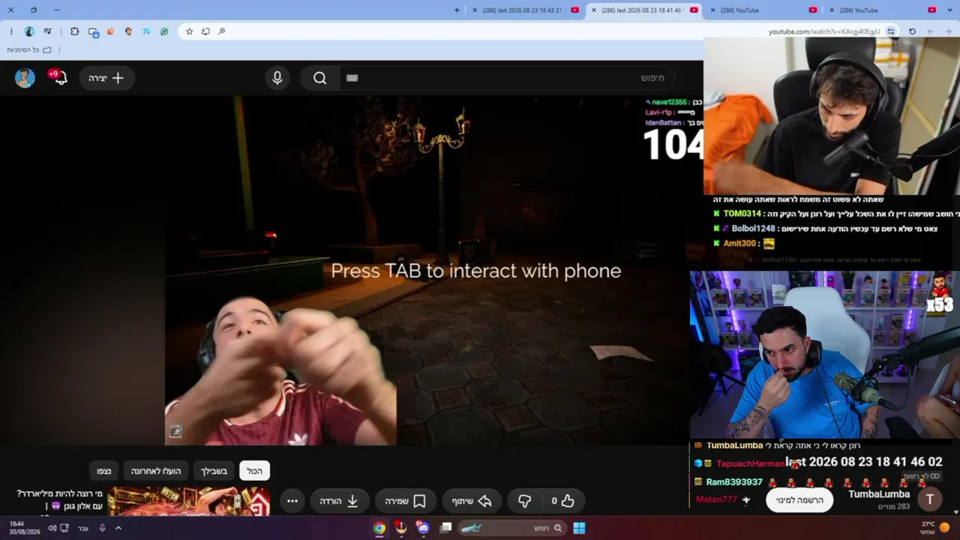
Task: Start voice search with the microphone
Action: point(277,78)
